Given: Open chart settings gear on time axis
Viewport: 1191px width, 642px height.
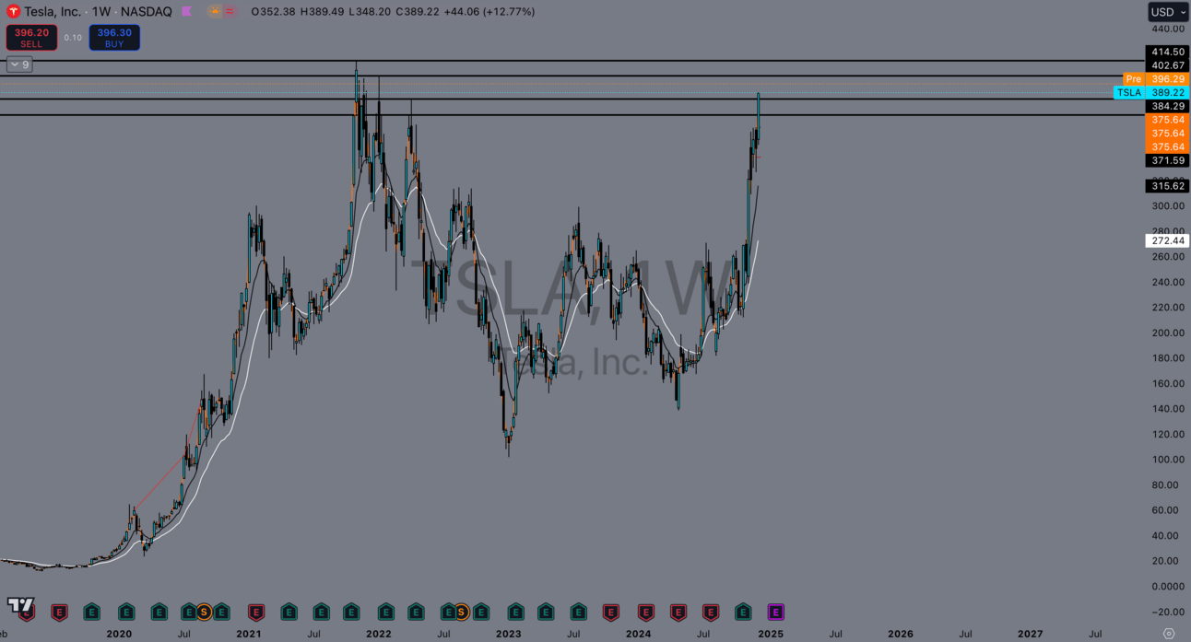Looking at the screenshot, I should pos(1169,634).
